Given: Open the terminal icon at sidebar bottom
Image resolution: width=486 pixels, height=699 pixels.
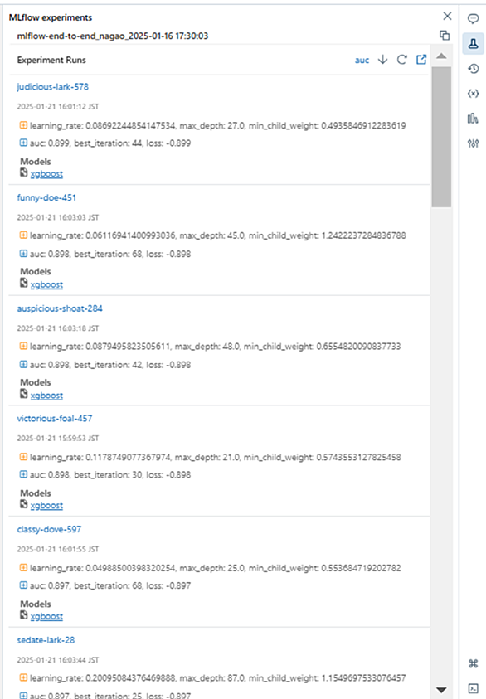Looking at the screenshot, I should 473,688.
